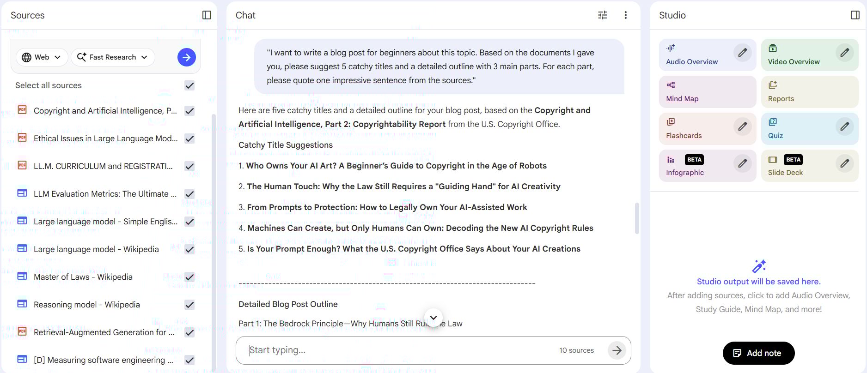Customize Slide Deck pencil icon

[844, 163]
